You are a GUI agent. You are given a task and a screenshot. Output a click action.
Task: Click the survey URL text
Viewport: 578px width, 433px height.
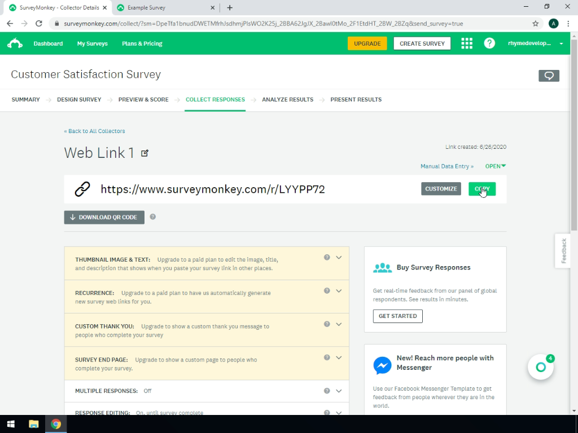tap(213, 189)
